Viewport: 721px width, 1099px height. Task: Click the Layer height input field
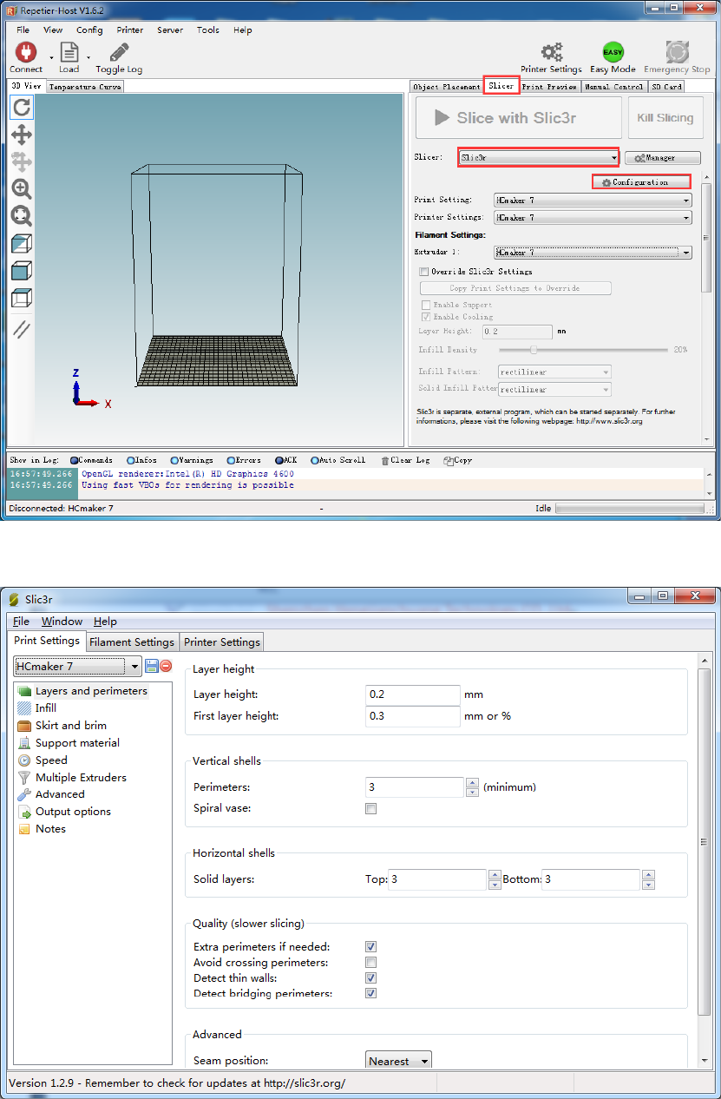point(412,694)
